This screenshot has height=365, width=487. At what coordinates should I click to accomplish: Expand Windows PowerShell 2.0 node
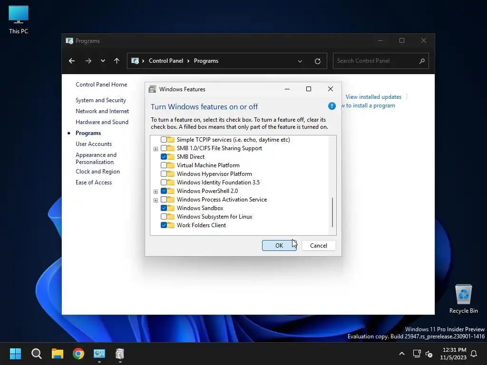156,192
